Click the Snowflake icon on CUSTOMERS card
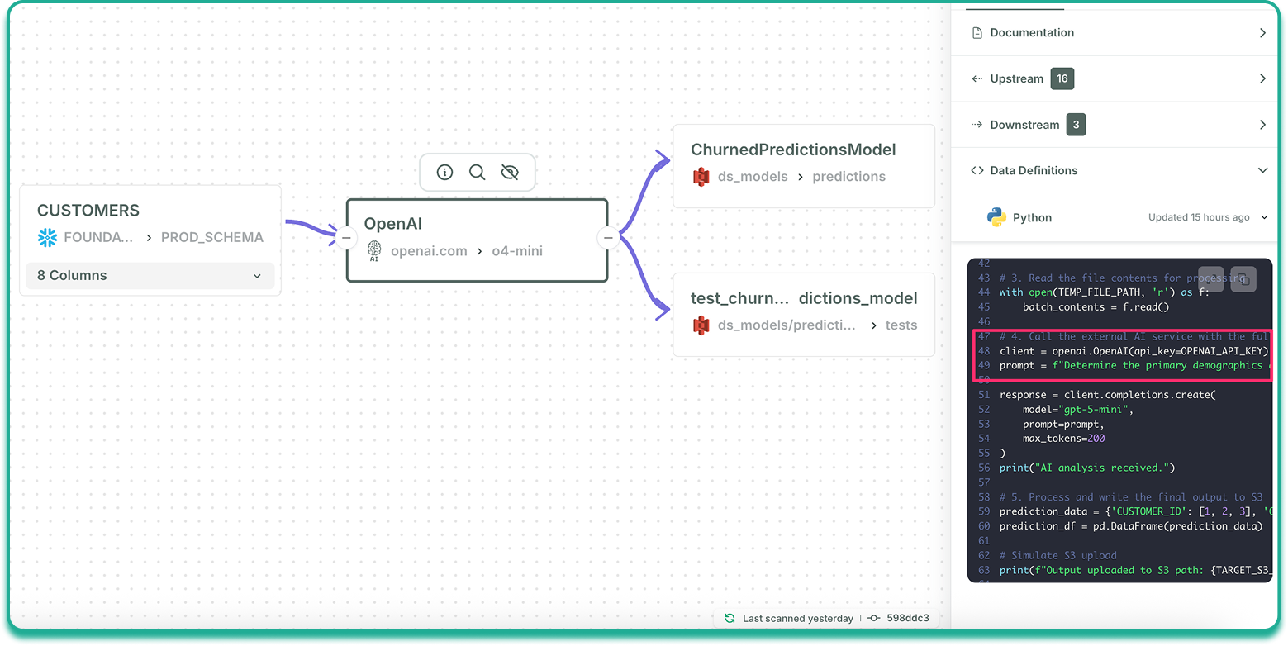 coord(47,237)
